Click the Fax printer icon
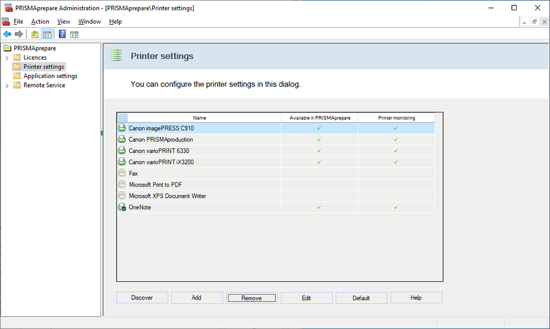550x329 pixels. (122, 174)
